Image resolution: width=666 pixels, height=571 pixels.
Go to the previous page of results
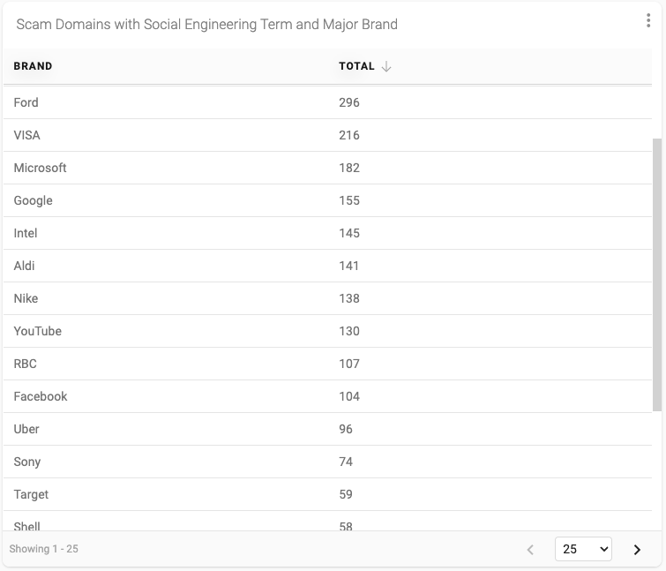coord(530,549)
